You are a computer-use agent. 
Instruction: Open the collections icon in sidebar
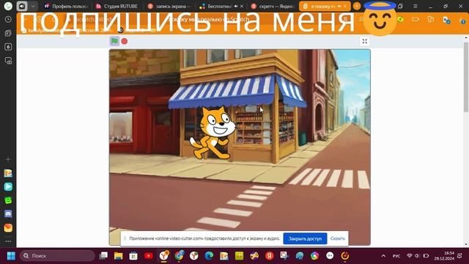tap(8, 33)
